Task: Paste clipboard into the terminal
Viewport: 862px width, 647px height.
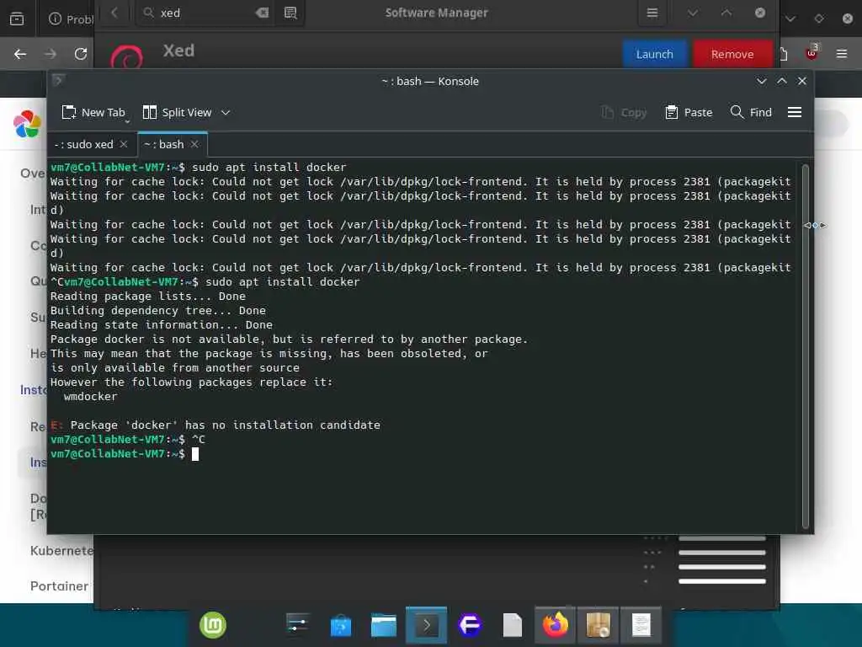Action: pyautogui.click(x=689, y=112)
